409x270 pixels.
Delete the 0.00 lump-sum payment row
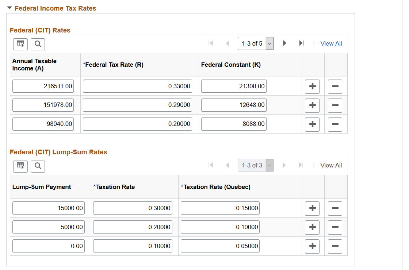click(335, 246)
